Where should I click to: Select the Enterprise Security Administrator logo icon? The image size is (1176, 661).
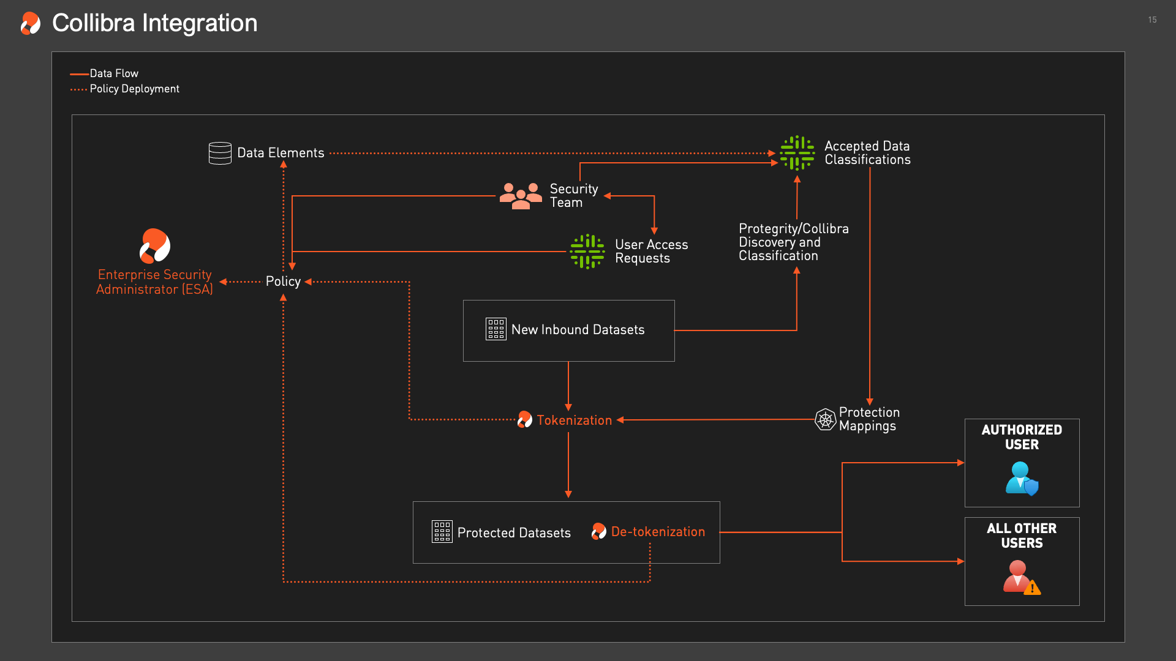[155, 245]
